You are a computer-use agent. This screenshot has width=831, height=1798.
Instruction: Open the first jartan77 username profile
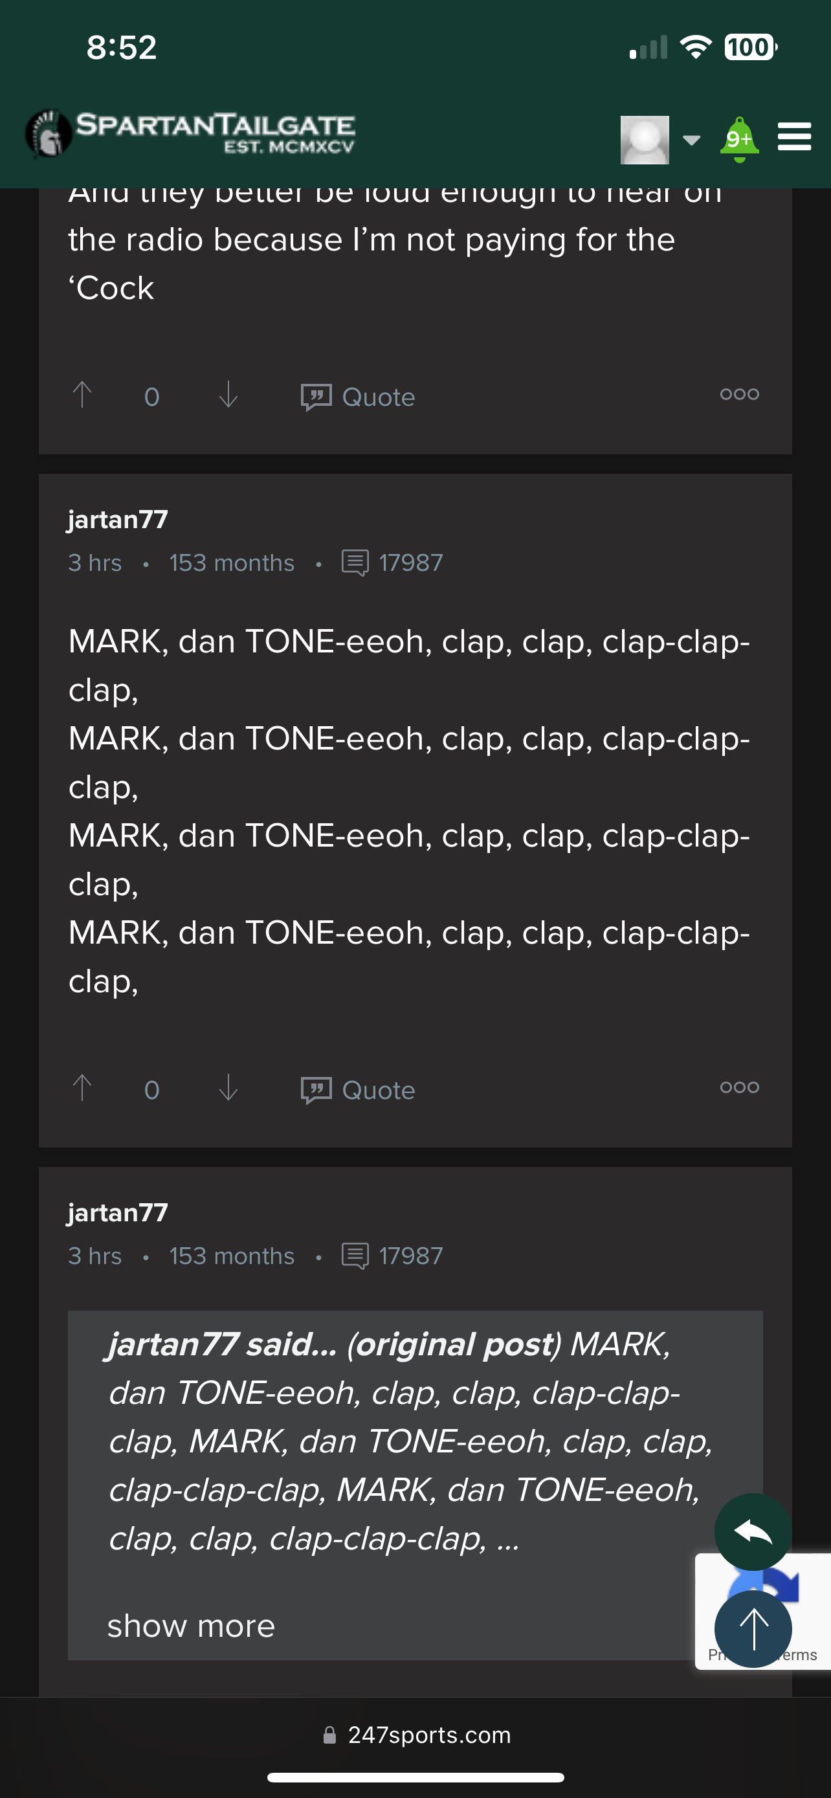[118, 519]
